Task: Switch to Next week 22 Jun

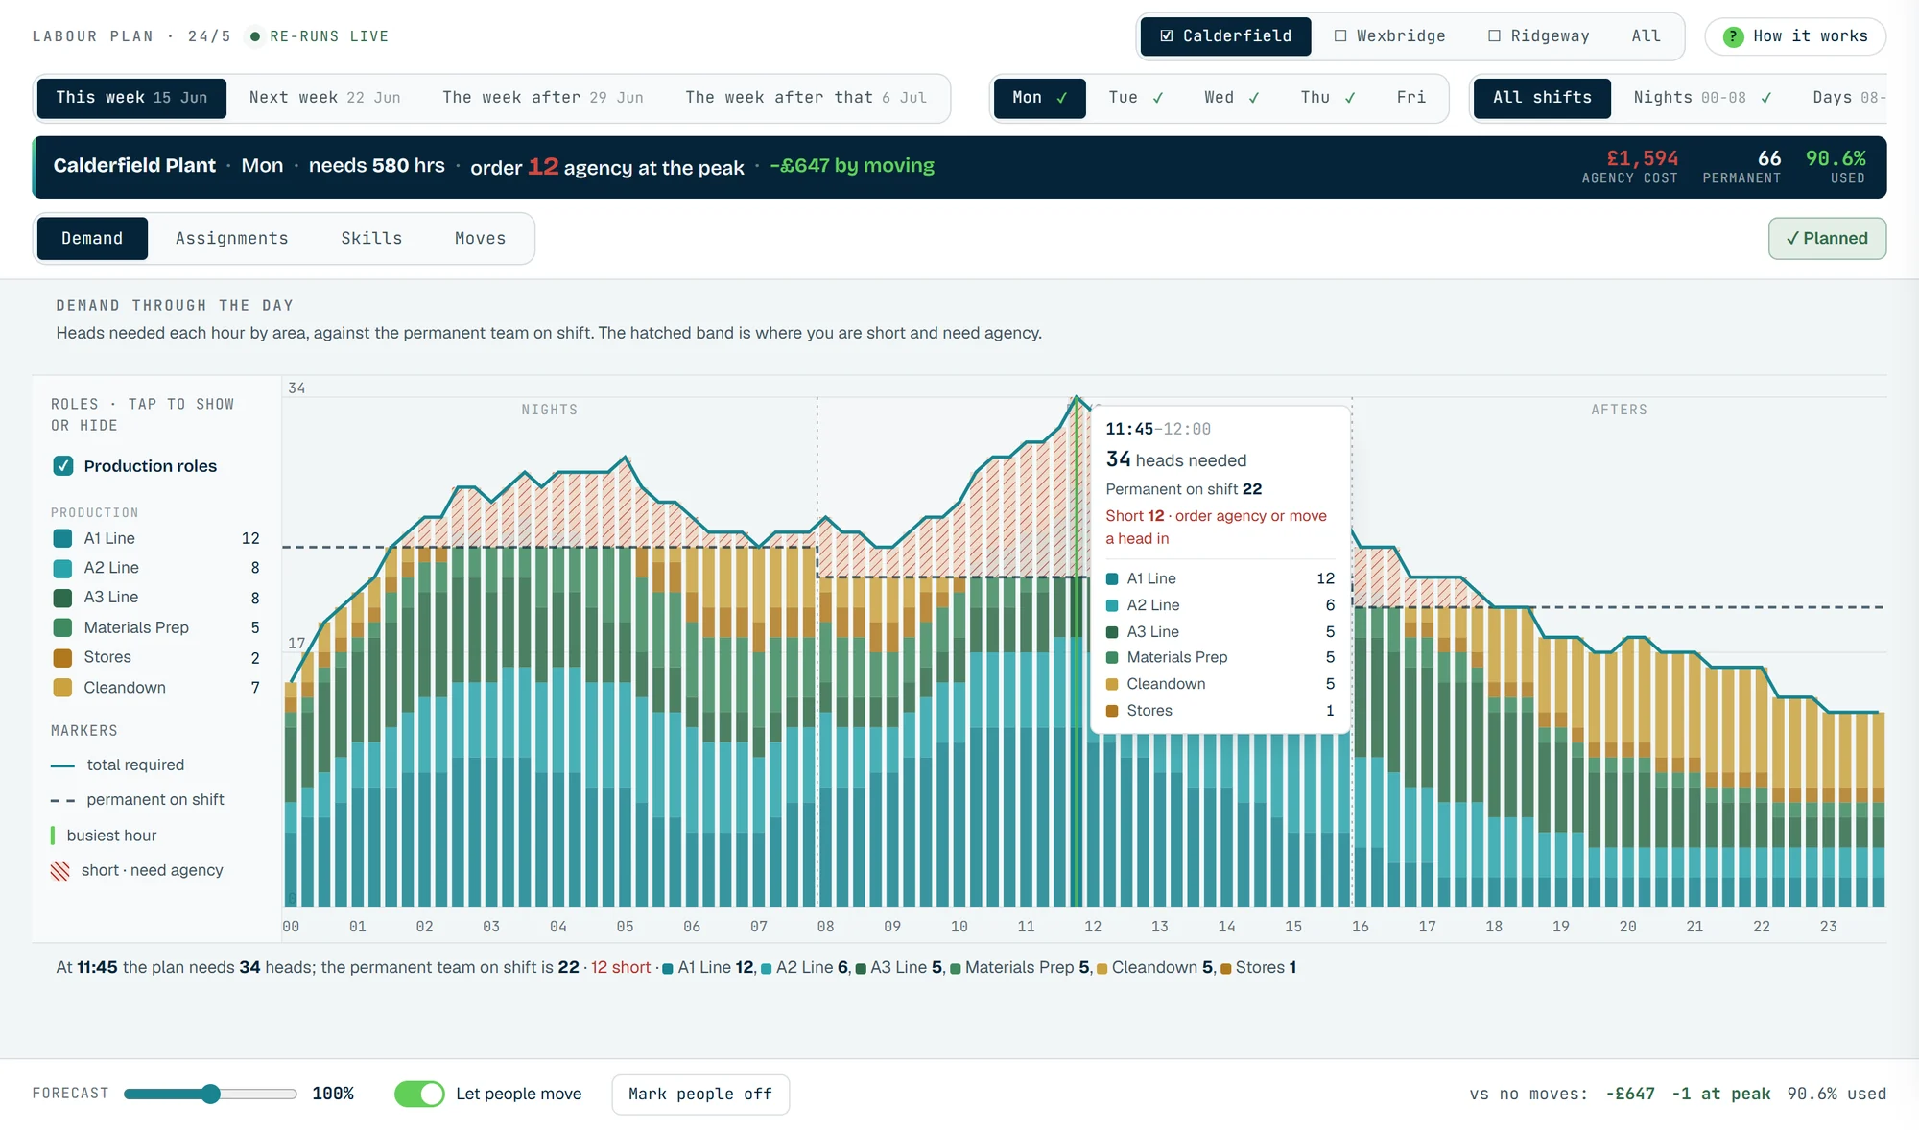Action: click(x=324, y=98)
